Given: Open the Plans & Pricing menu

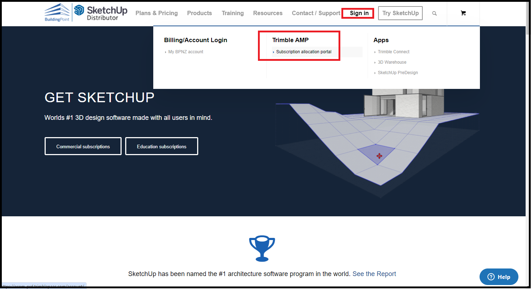Looking at the screenshot, I should [156, 13].
